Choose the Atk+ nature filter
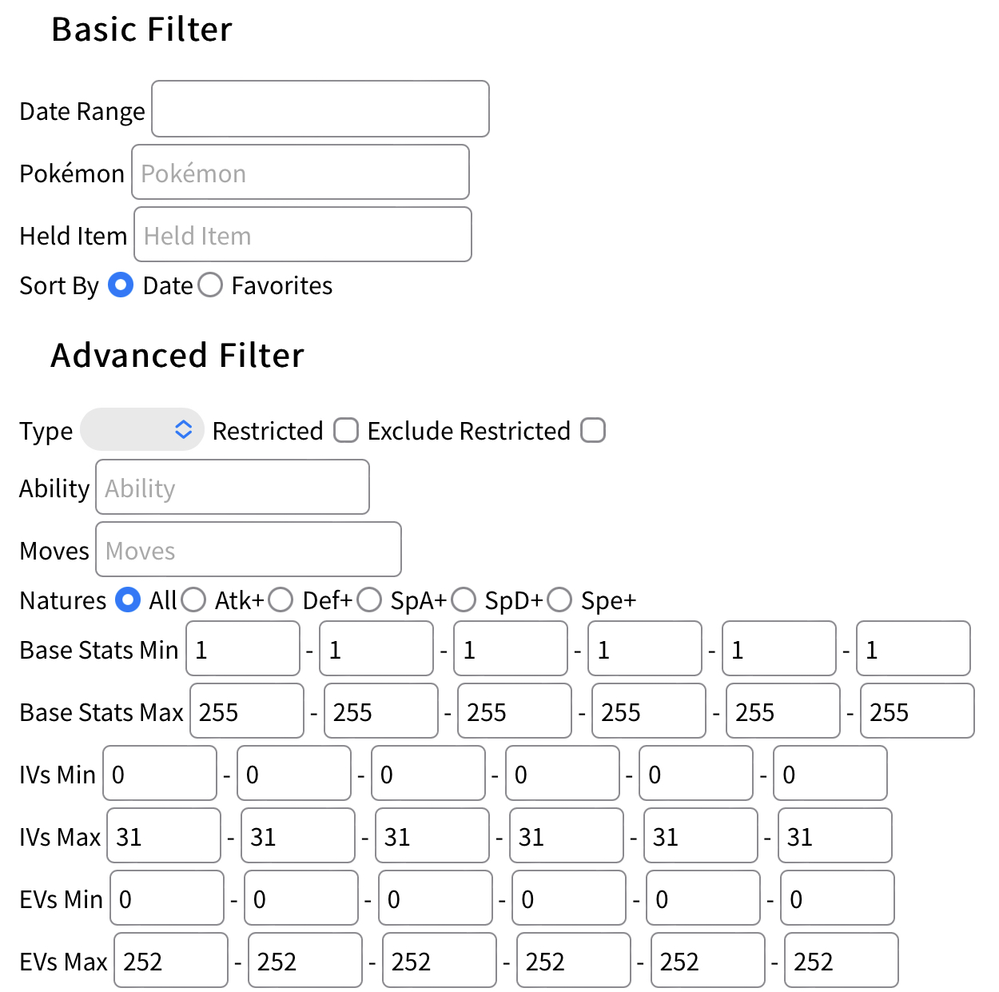999x992 pixels. [193, 600]
